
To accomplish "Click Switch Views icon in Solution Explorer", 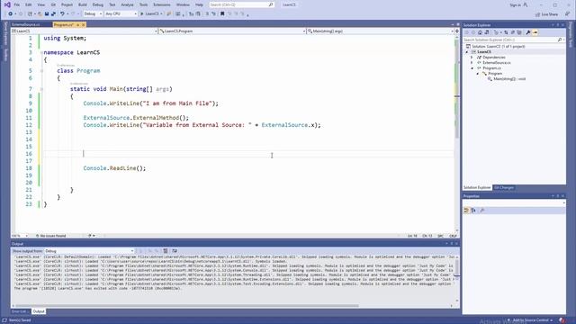I will [487, 32].
